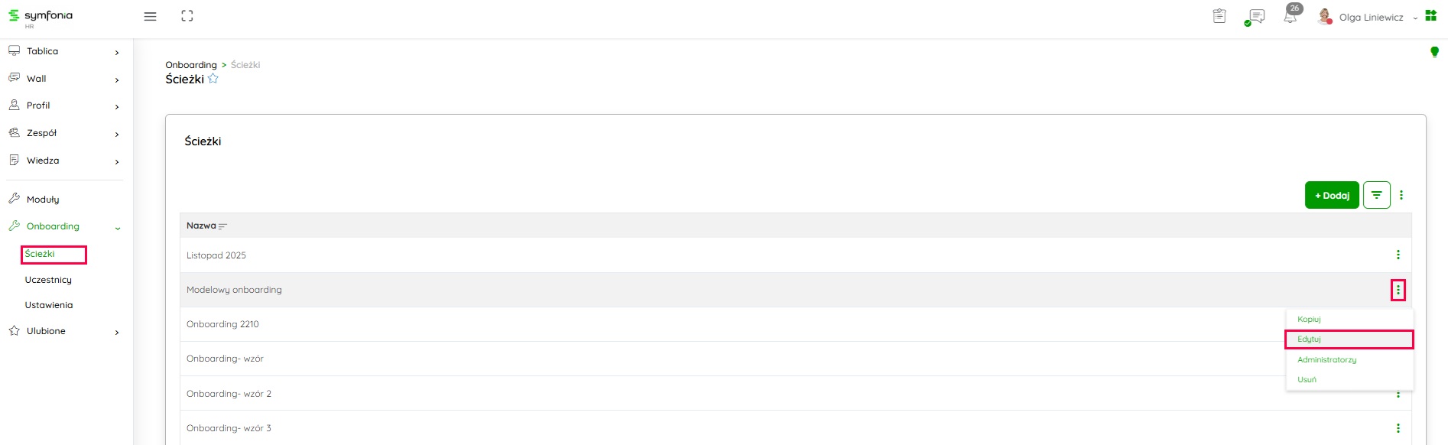The image size is (1448, 445).
Task: Toggle fullscreen mode icon
Action: [x=187, y=16]
